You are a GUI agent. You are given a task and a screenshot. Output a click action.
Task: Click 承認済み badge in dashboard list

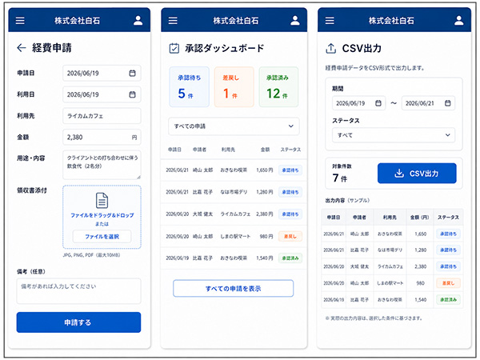point(290,258)
